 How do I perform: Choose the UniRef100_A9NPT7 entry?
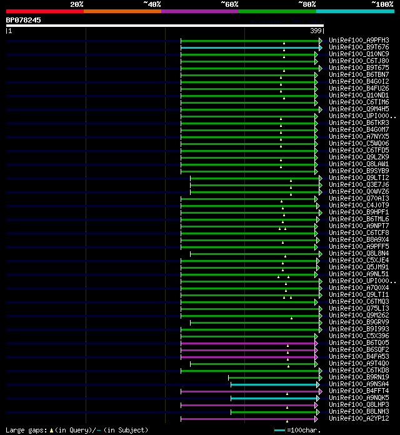pyautogui.click(x=359, y=226)
